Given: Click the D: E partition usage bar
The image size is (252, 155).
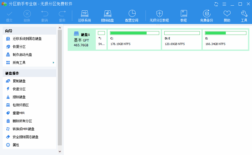Looking at the screenshot, I should pos(182,33).
